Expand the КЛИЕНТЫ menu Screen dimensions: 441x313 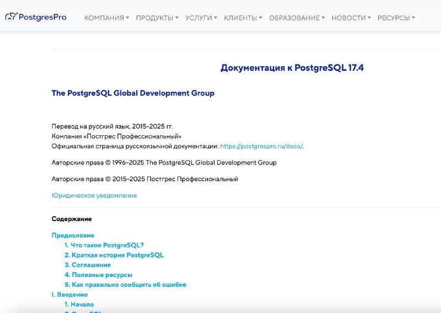[243, 18]
